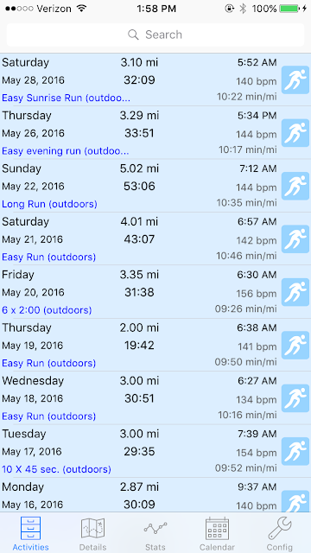Tap the runner icon for May 28 run
Screen dimensions: 311x553
[x=295, y=80]
